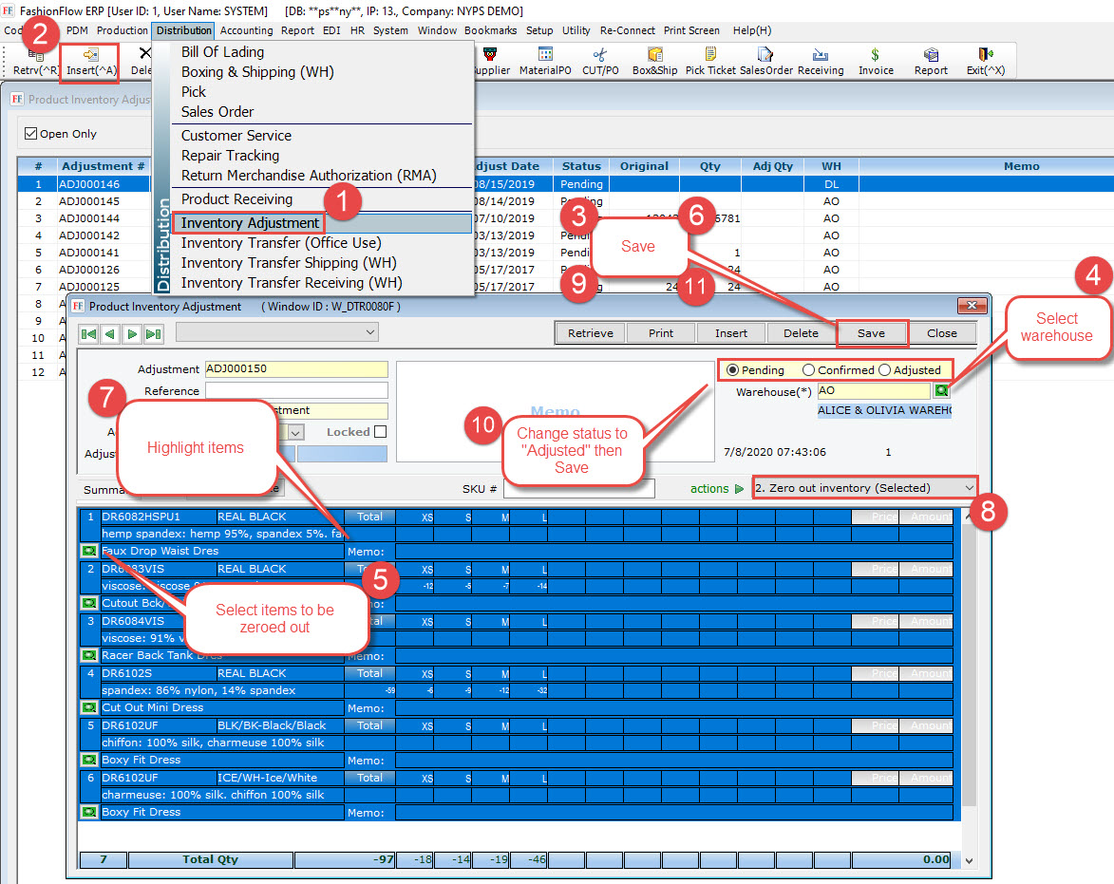Click the warehouse lookup search icon

[942, 390]
